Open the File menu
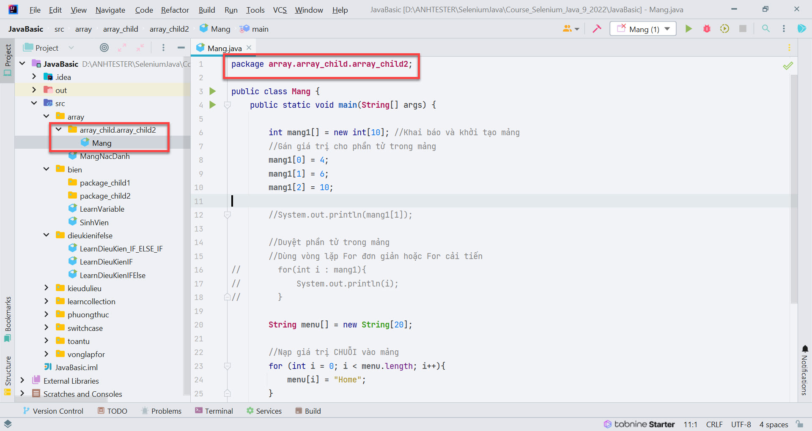 coord(35,10)
